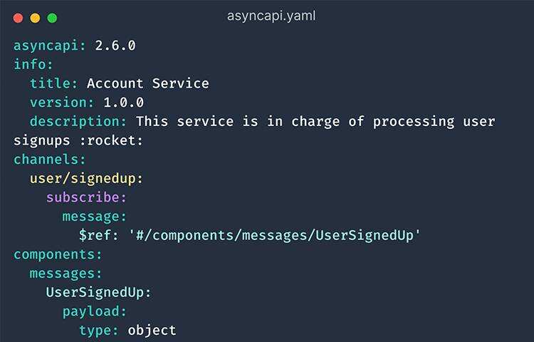534x342 pixels.
Task: Click the asyncapi key on first line
Action: pyautogui.click(x=48, y=46)
